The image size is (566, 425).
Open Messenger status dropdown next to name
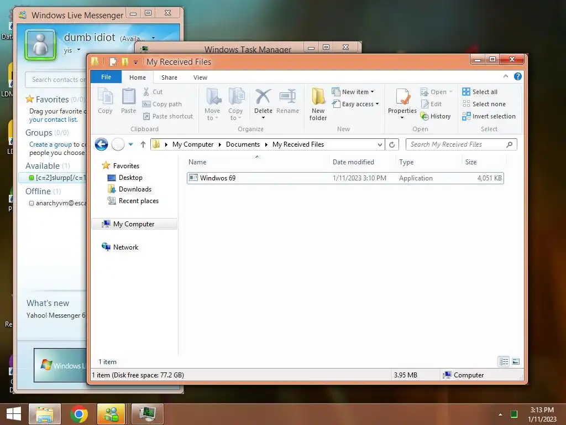coord(154,38)
